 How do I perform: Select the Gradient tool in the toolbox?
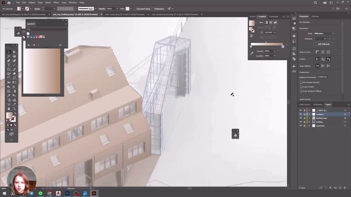click(14, 91)
